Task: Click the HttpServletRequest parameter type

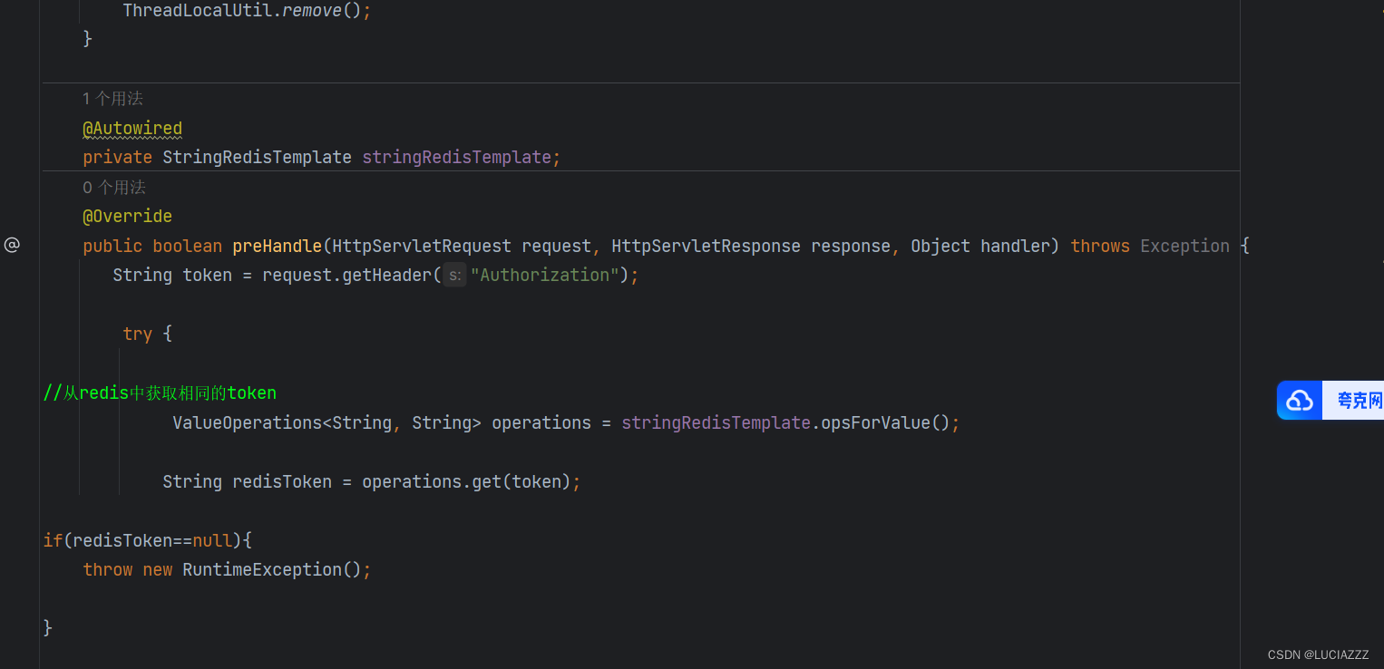Action: click(422, 246)
